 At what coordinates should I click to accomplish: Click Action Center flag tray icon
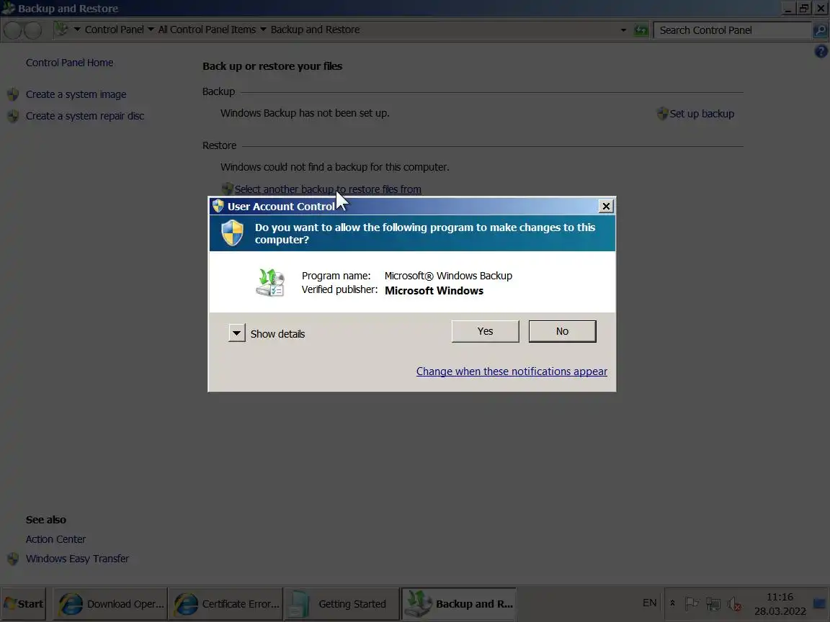coord(692,603)
